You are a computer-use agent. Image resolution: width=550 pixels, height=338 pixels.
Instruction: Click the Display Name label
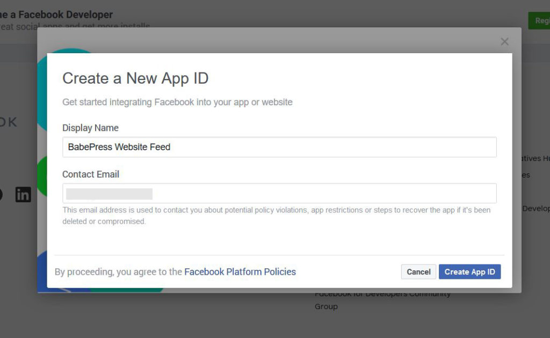point(90,128)
